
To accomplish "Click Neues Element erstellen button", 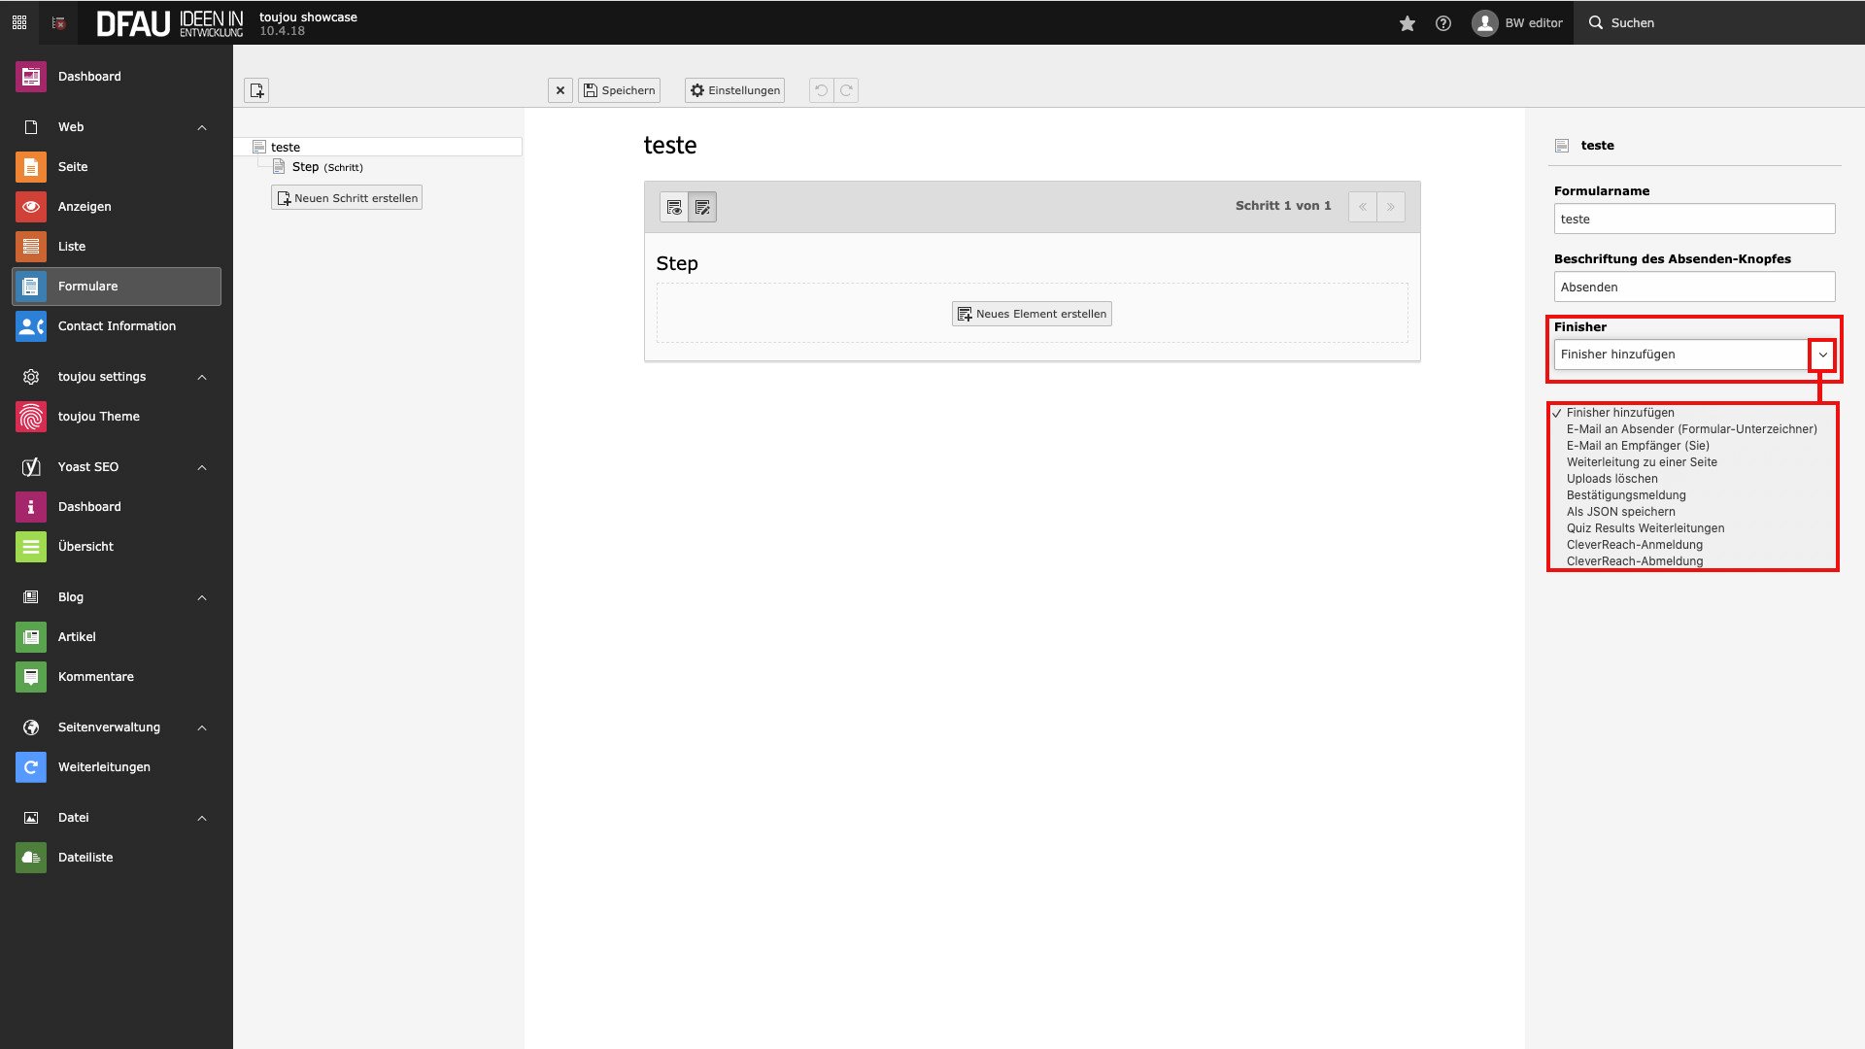I will pos(1032,314).
